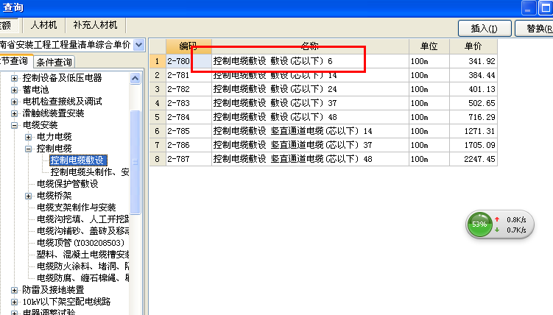Select 电缆沟铺砂、盖砖 tree item

point(83,231)
